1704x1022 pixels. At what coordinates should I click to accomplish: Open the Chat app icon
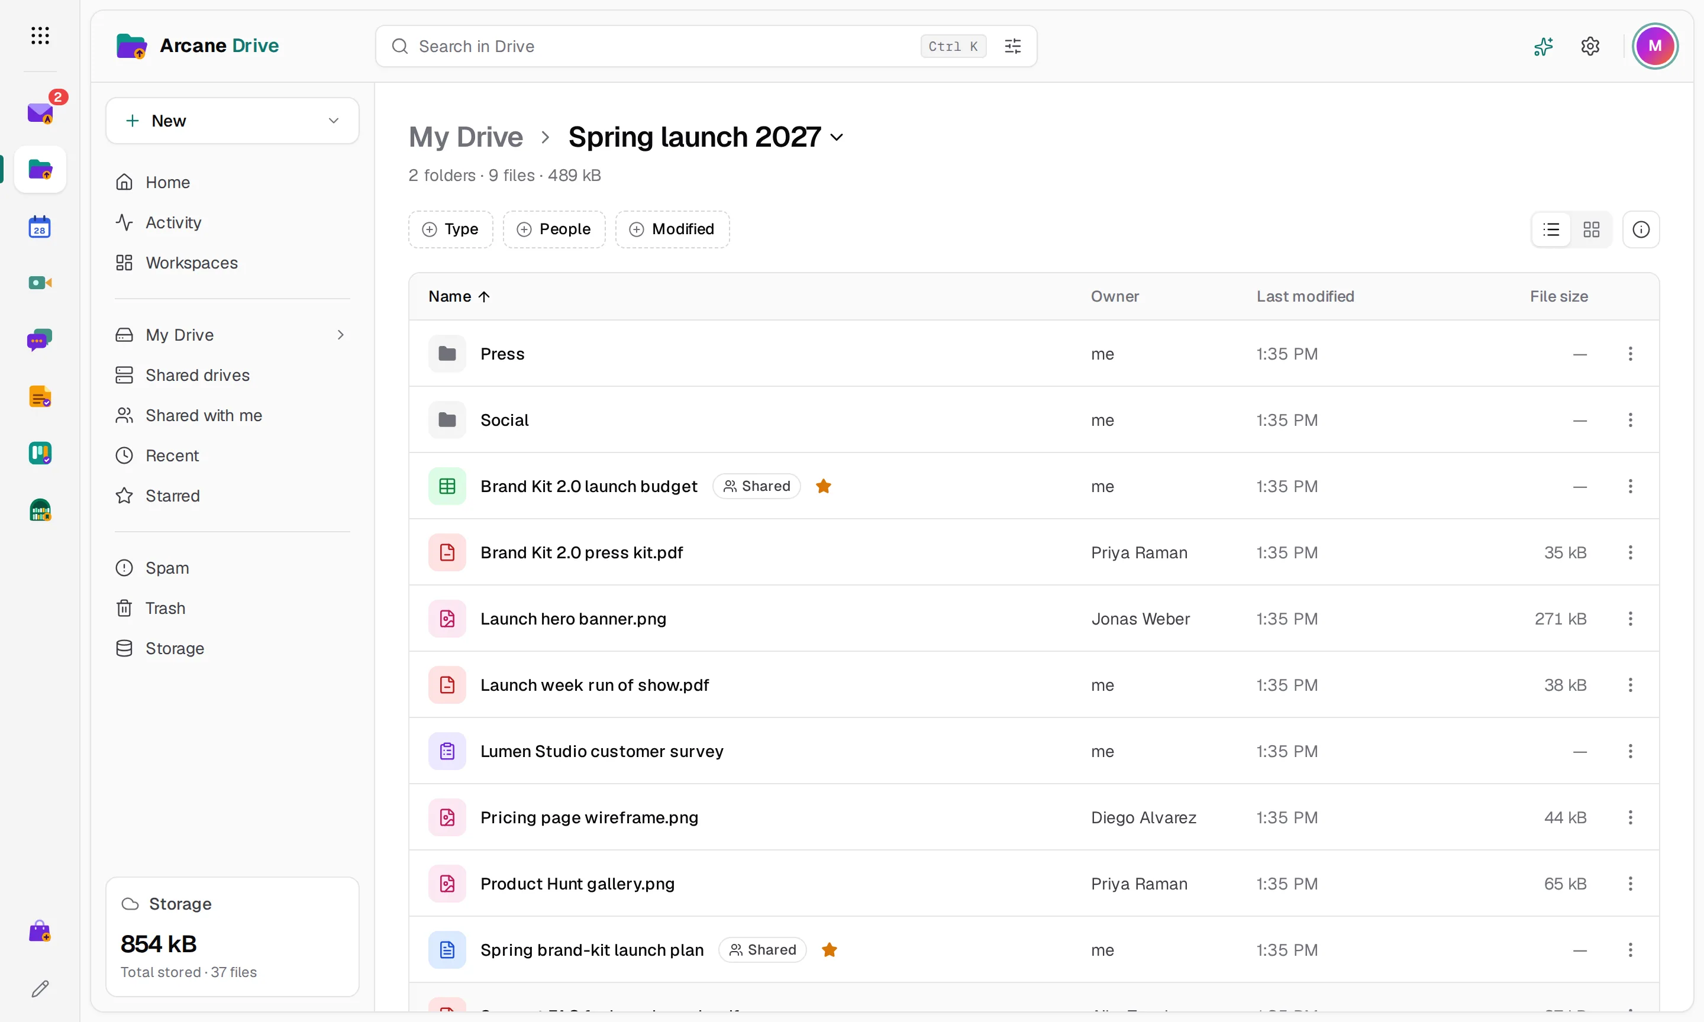tap(40, 339)
